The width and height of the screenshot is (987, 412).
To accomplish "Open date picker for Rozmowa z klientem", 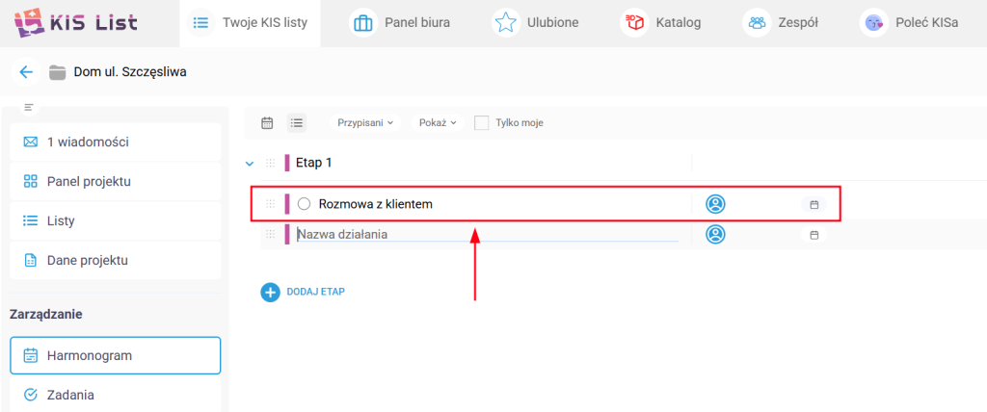I will [x=814, y=205].
